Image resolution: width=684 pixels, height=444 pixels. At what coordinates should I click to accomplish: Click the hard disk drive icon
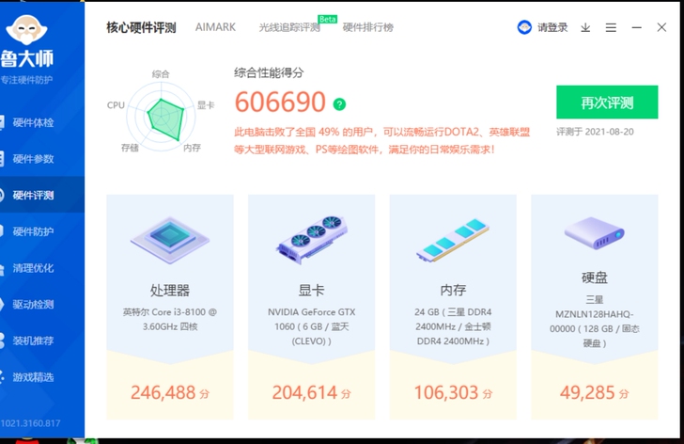tap(594, 233)
